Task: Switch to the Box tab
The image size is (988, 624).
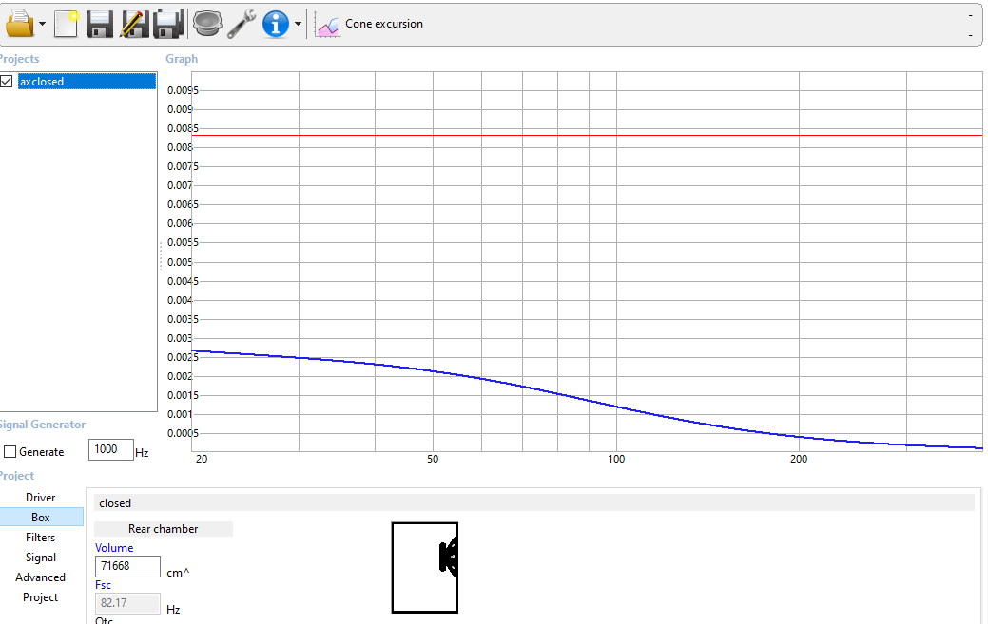Action: click(x=41, y=517)
